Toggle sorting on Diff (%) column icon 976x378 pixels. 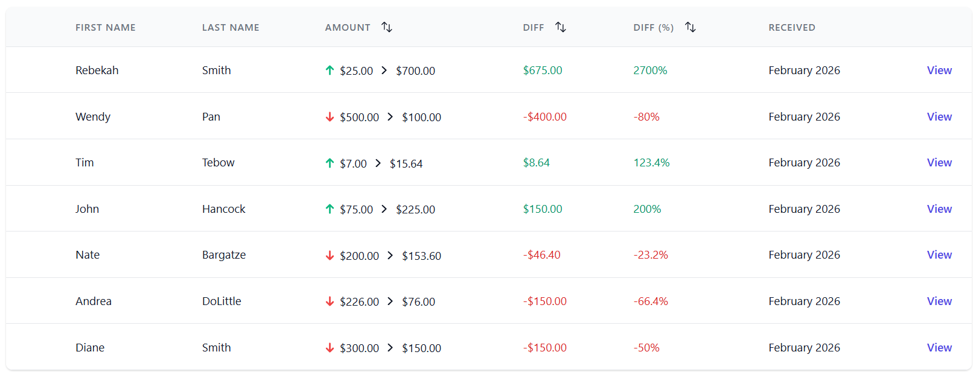pos(691,27)
